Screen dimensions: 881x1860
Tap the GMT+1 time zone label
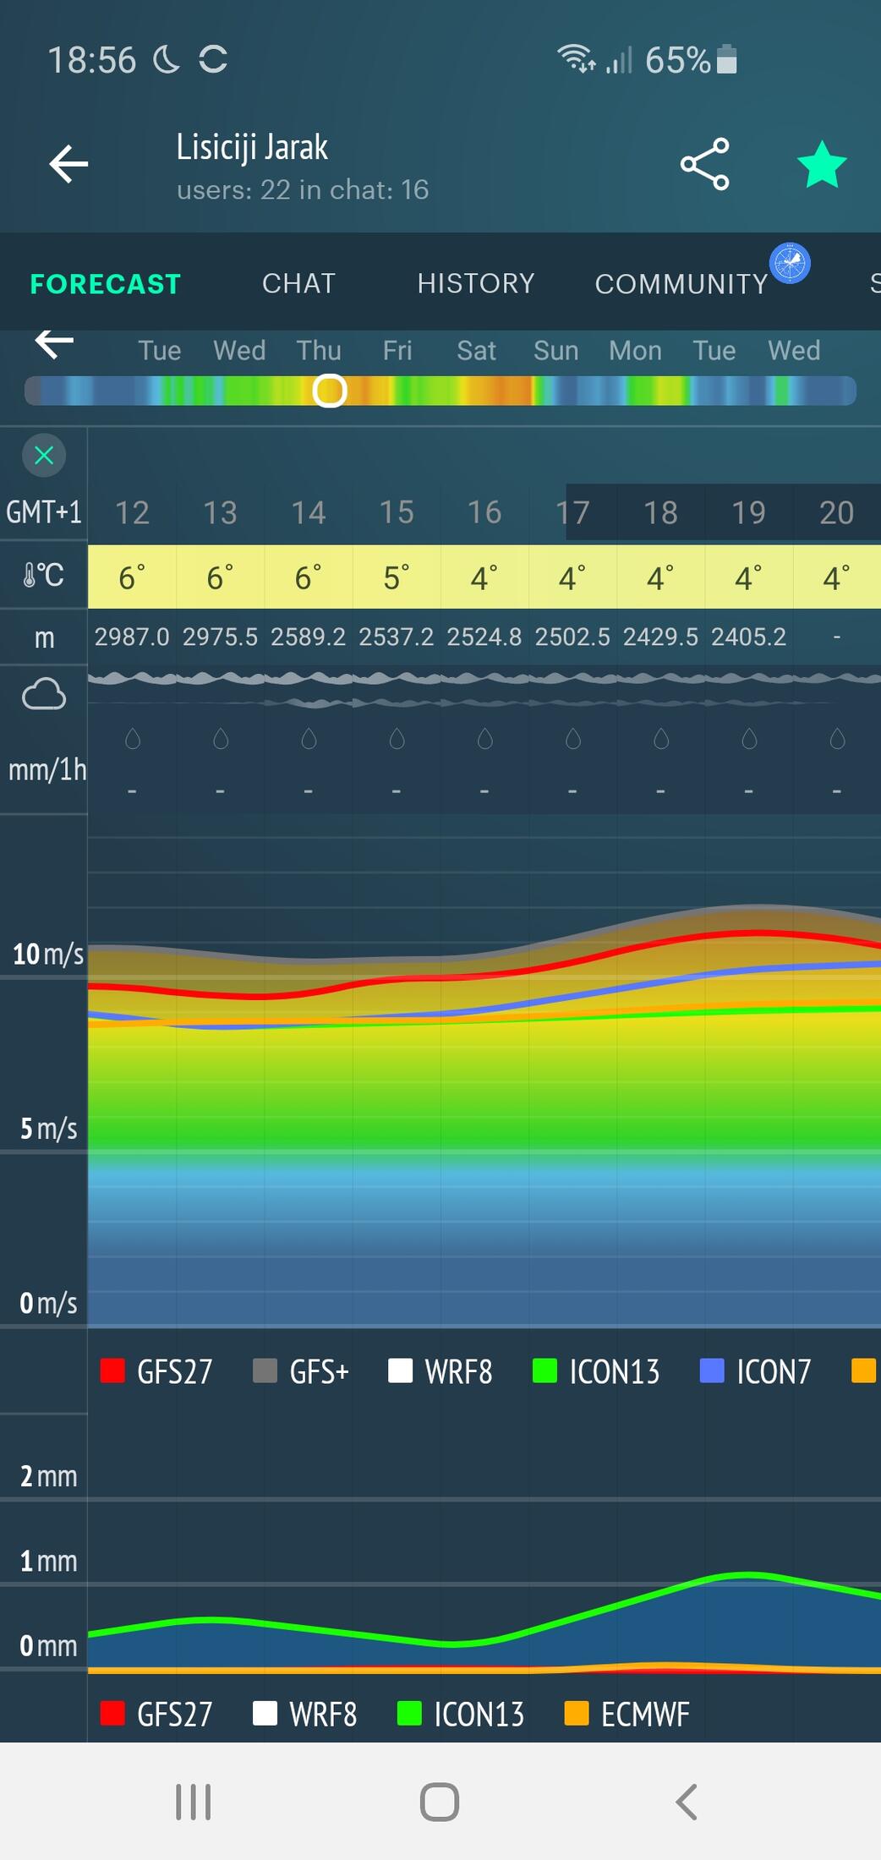click(44, 512)
